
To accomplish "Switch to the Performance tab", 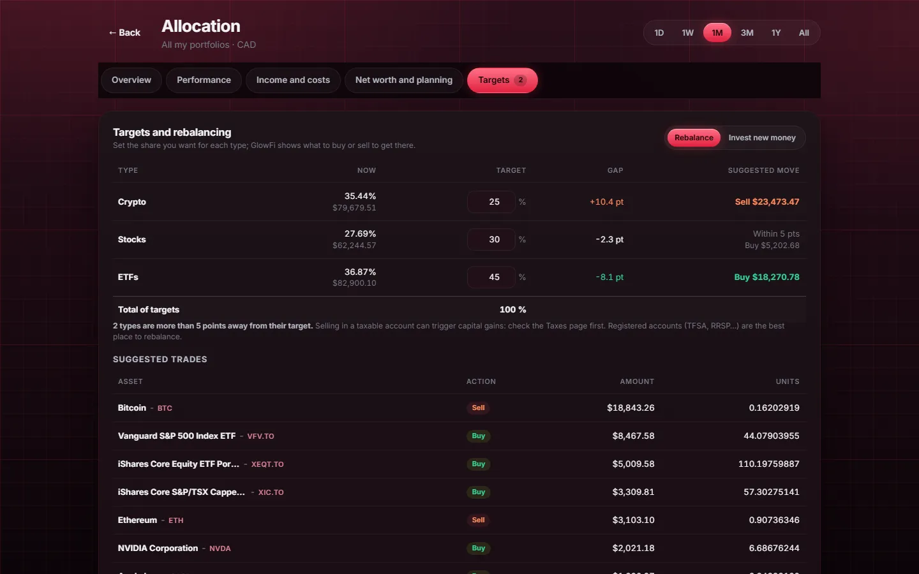I will (x=204, y=80).
